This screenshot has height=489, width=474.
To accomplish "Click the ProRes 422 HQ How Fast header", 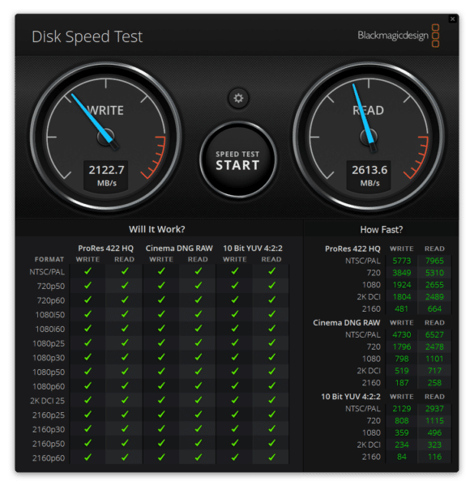I will click(x=352, y=249).
